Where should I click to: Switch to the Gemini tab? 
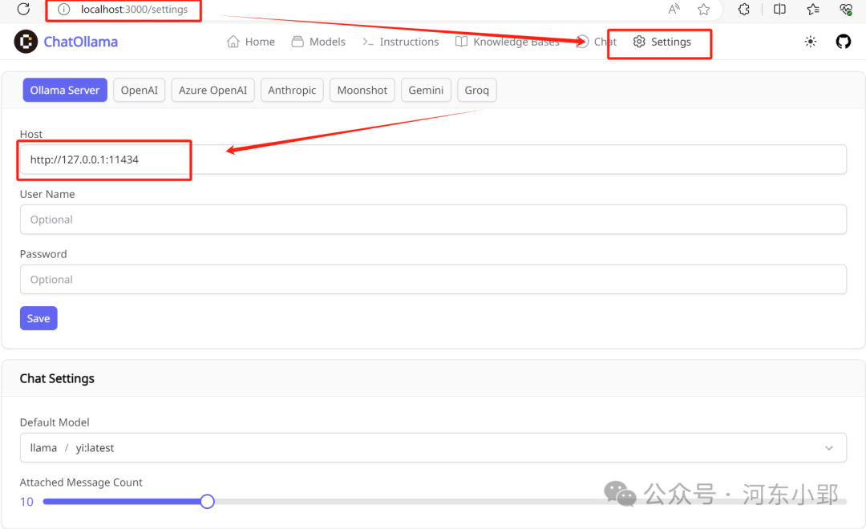coord(426,90)
